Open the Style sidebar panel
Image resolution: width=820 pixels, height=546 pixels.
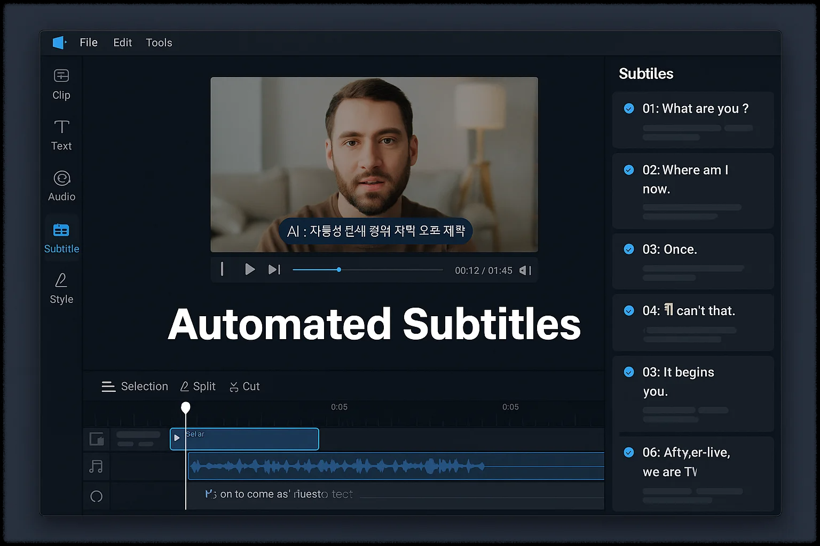click(x=61, y=288)
